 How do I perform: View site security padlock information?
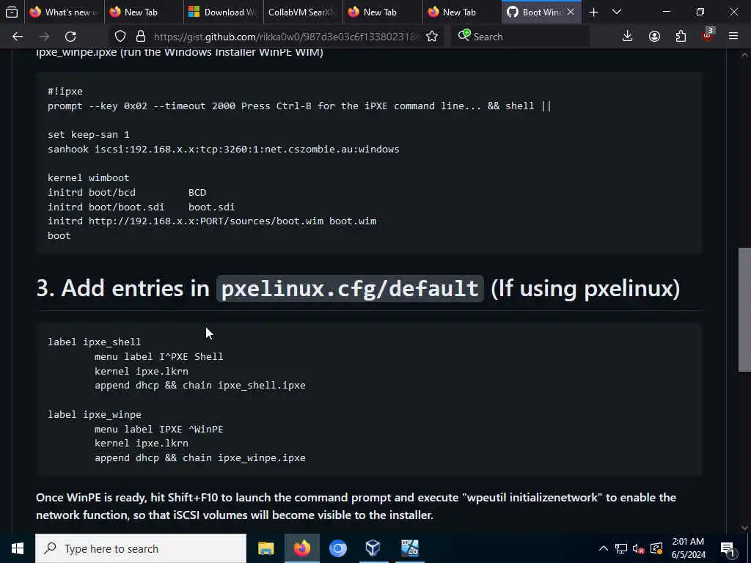(140, 37)
